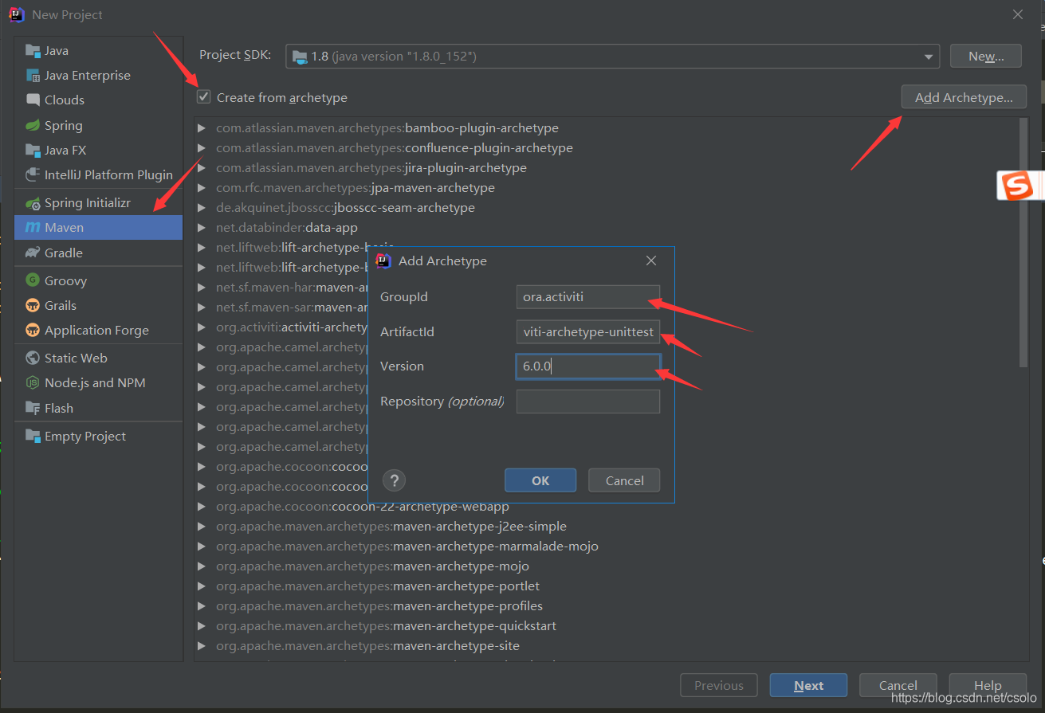Toggle the Create from archetype checkbox

pos(204,97)
